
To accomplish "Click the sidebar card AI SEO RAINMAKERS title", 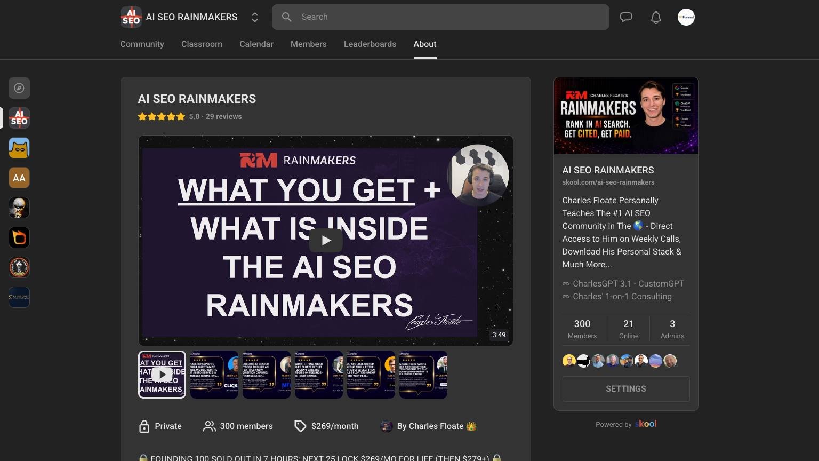I will [x=608, y=170].
